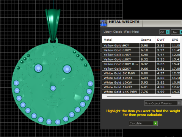The width and height of the screenshot is (182, 137).
Task: Select the Yellow Gold:10KY row
Action: [141, 50]
